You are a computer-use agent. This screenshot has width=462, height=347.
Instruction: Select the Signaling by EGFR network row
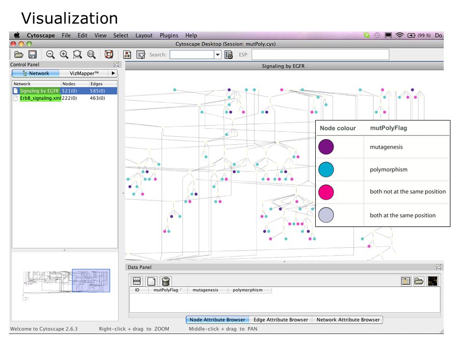pyautogui.click(x=65, y=91)
